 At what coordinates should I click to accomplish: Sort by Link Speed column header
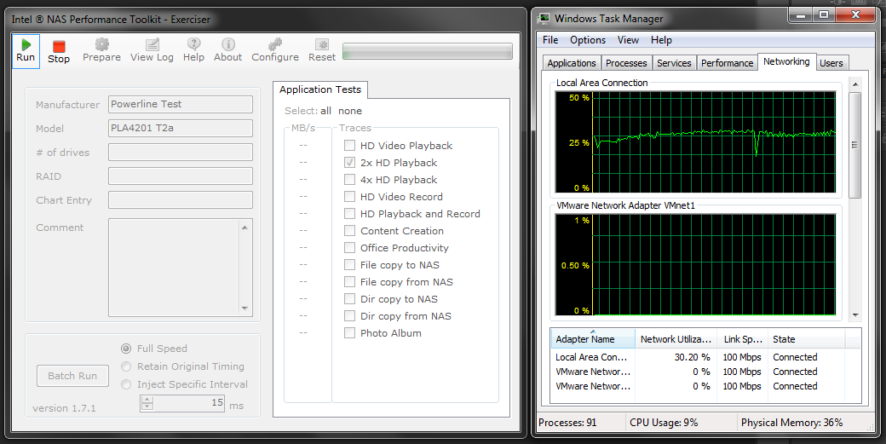pos(743,339)
